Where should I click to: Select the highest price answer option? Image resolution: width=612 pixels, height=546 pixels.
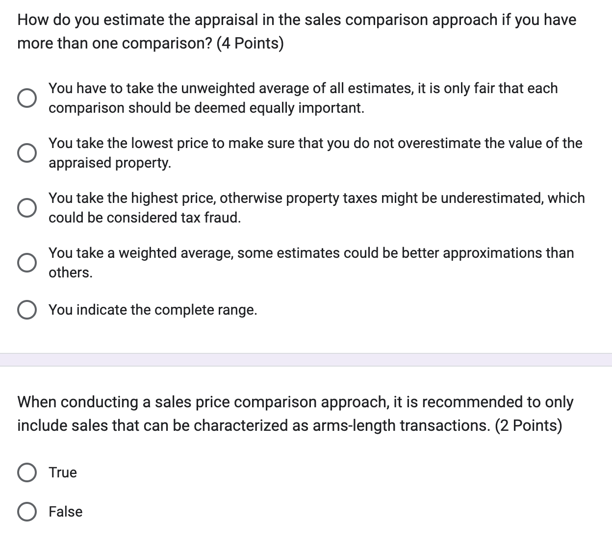[27, 208]
